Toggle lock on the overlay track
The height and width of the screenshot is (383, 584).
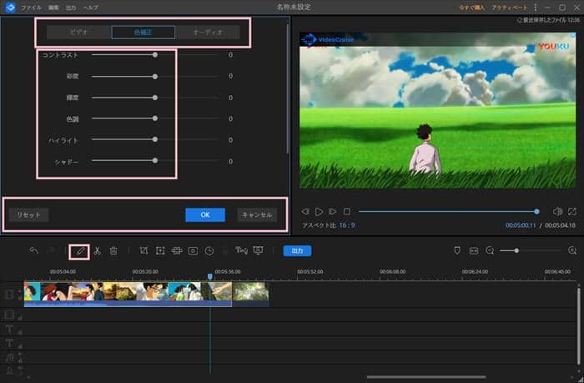20,317
